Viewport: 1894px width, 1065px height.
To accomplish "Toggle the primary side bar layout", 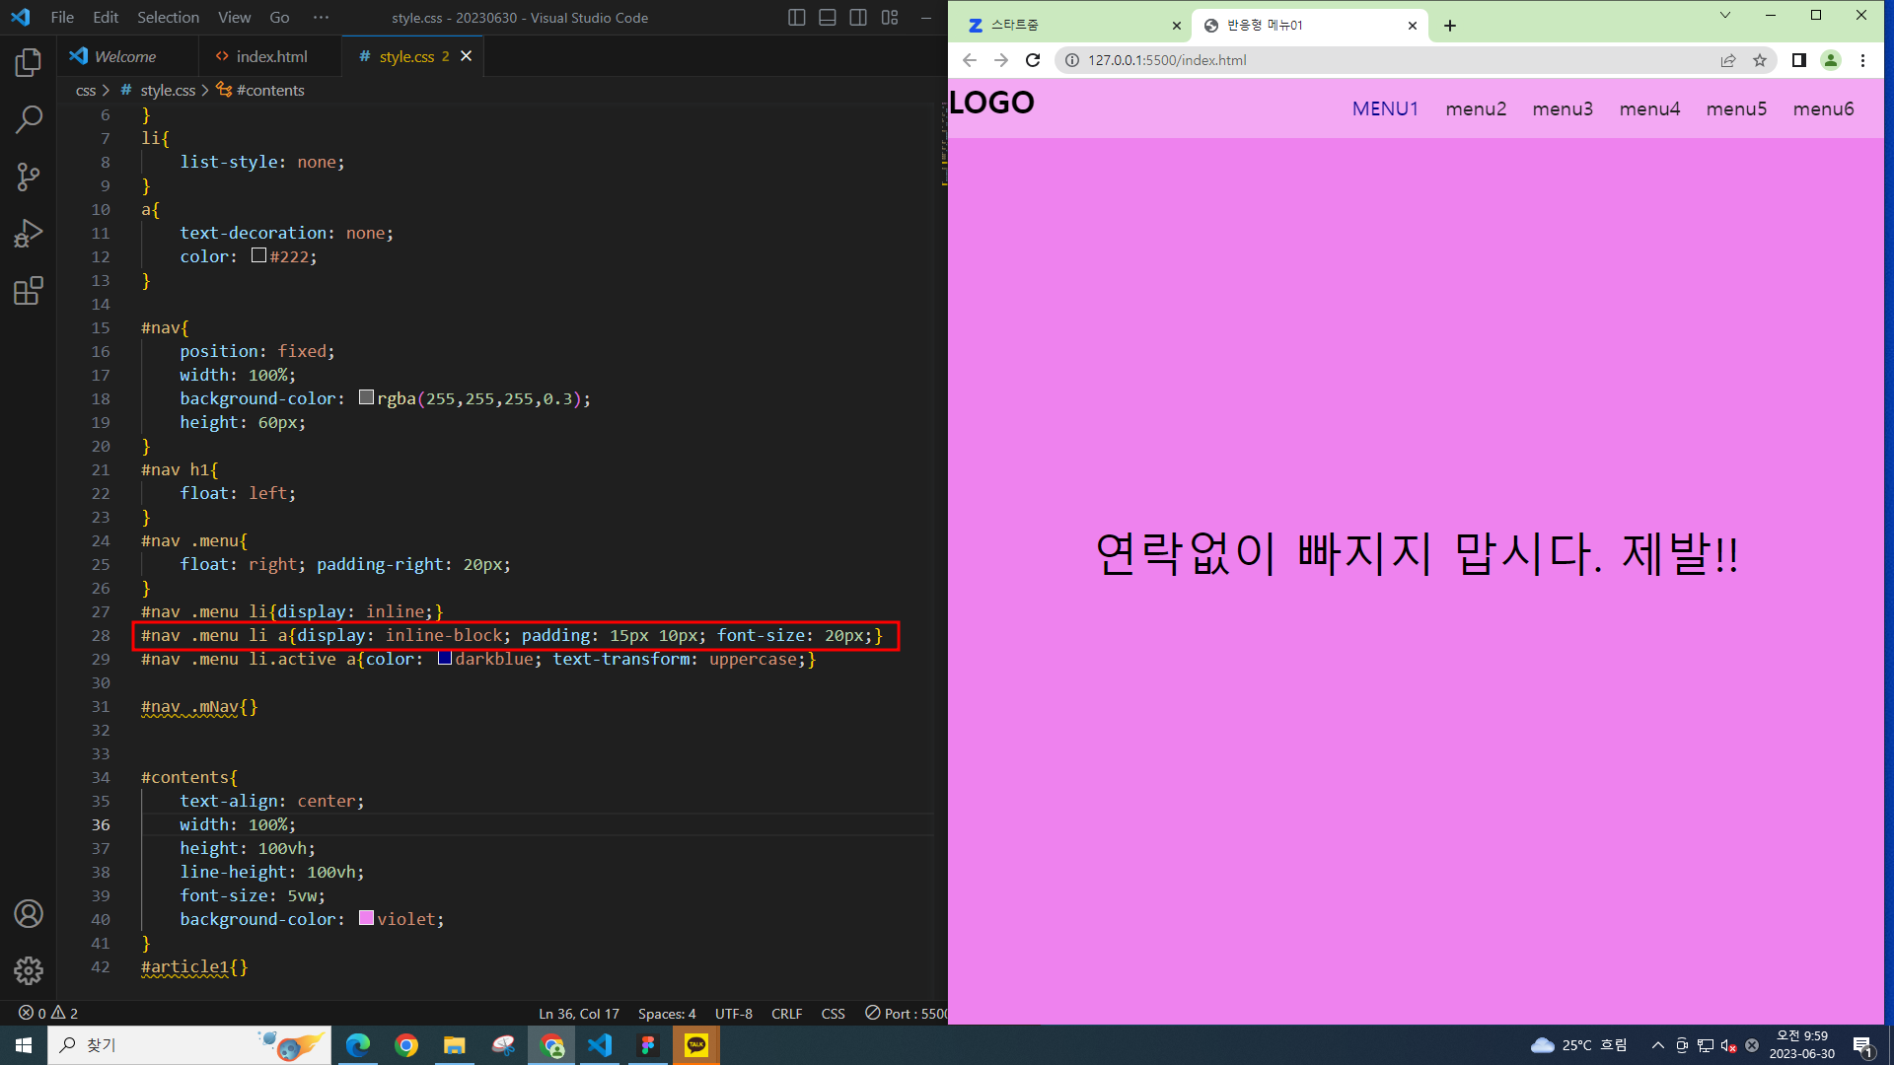I will (x=797, y=18).
